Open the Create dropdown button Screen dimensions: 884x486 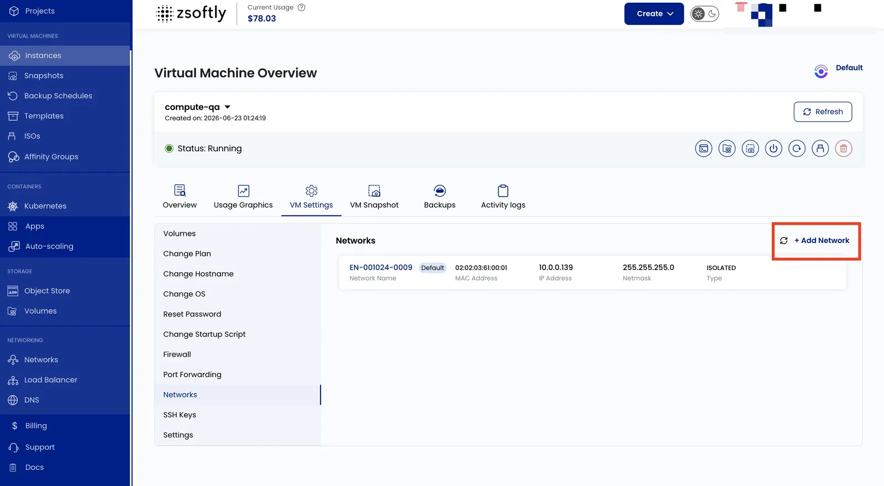pos(654,14)
